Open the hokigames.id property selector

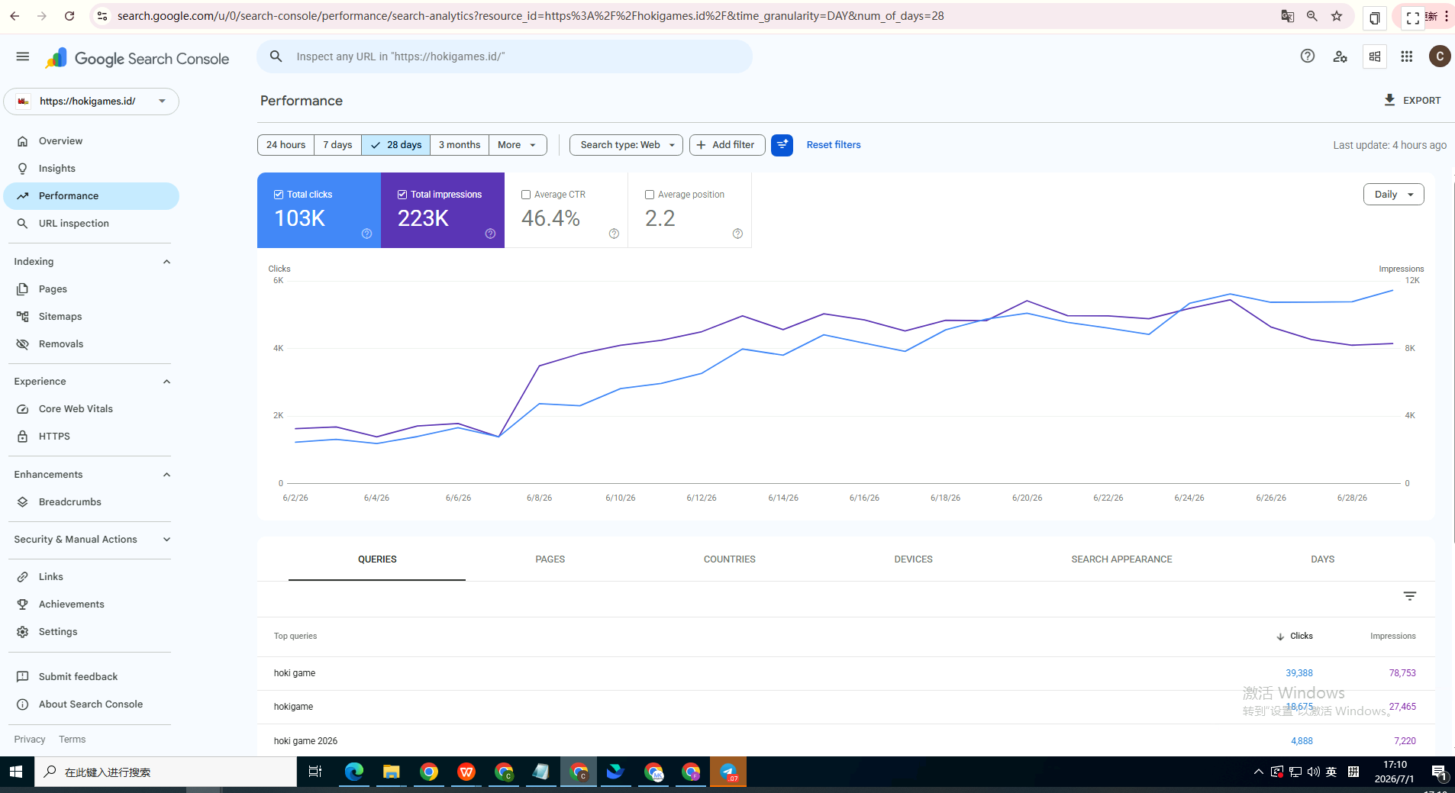pos(92,102)
